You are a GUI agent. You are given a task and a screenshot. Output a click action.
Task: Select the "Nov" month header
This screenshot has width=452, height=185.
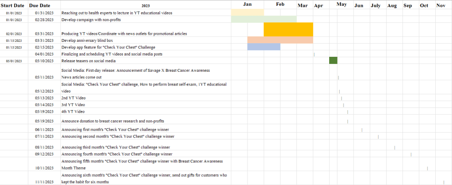click(x=441, y=5)
